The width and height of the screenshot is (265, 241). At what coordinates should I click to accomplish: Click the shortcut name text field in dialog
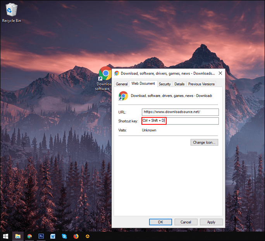171,96
